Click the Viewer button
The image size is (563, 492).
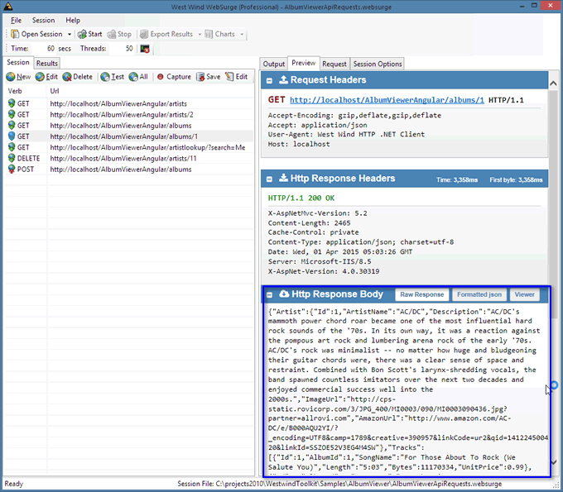pyautogui.click(x=525, y=294)
